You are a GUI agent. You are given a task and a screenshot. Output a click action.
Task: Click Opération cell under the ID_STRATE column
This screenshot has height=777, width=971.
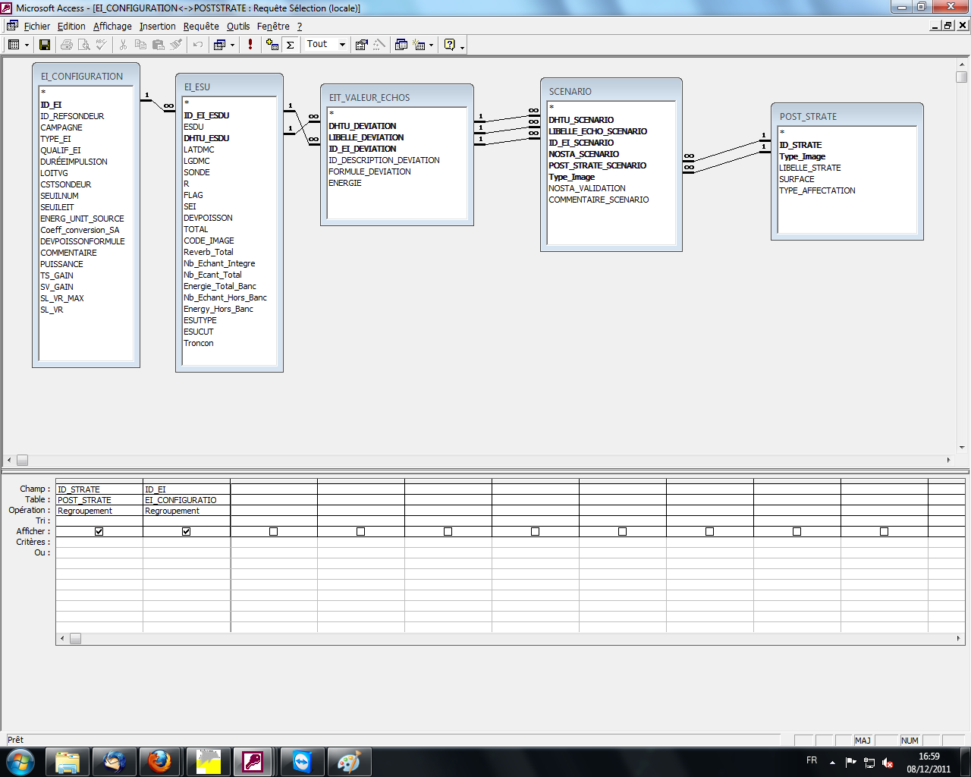pos(99,511)
